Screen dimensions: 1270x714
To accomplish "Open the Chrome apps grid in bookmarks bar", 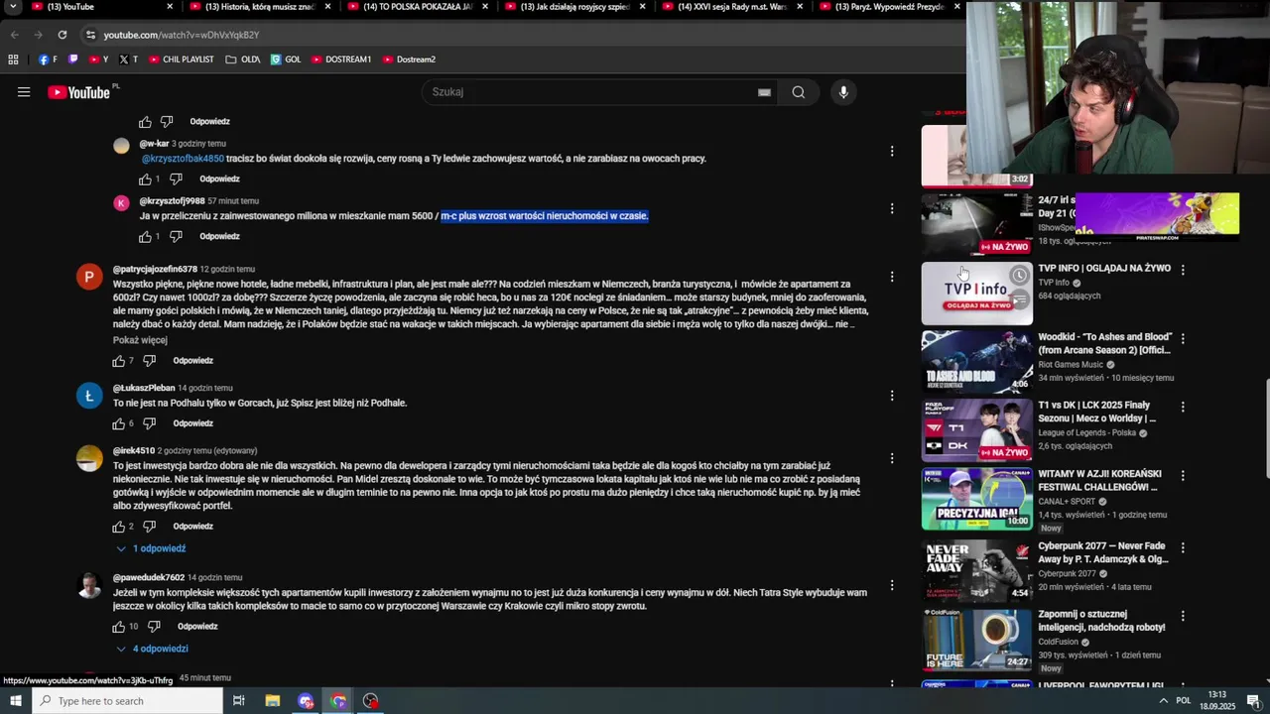I will coord(13,59).
